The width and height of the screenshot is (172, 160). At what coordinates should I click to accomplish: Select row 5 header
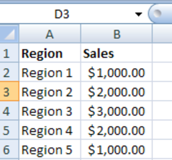(x=9, y=130)
